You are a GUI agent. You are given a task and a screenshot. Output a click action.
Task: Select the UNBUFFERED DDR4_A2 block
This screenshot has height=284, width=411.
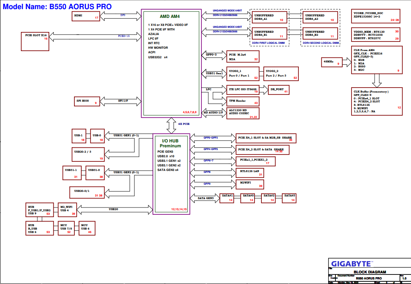pos(320,17)
